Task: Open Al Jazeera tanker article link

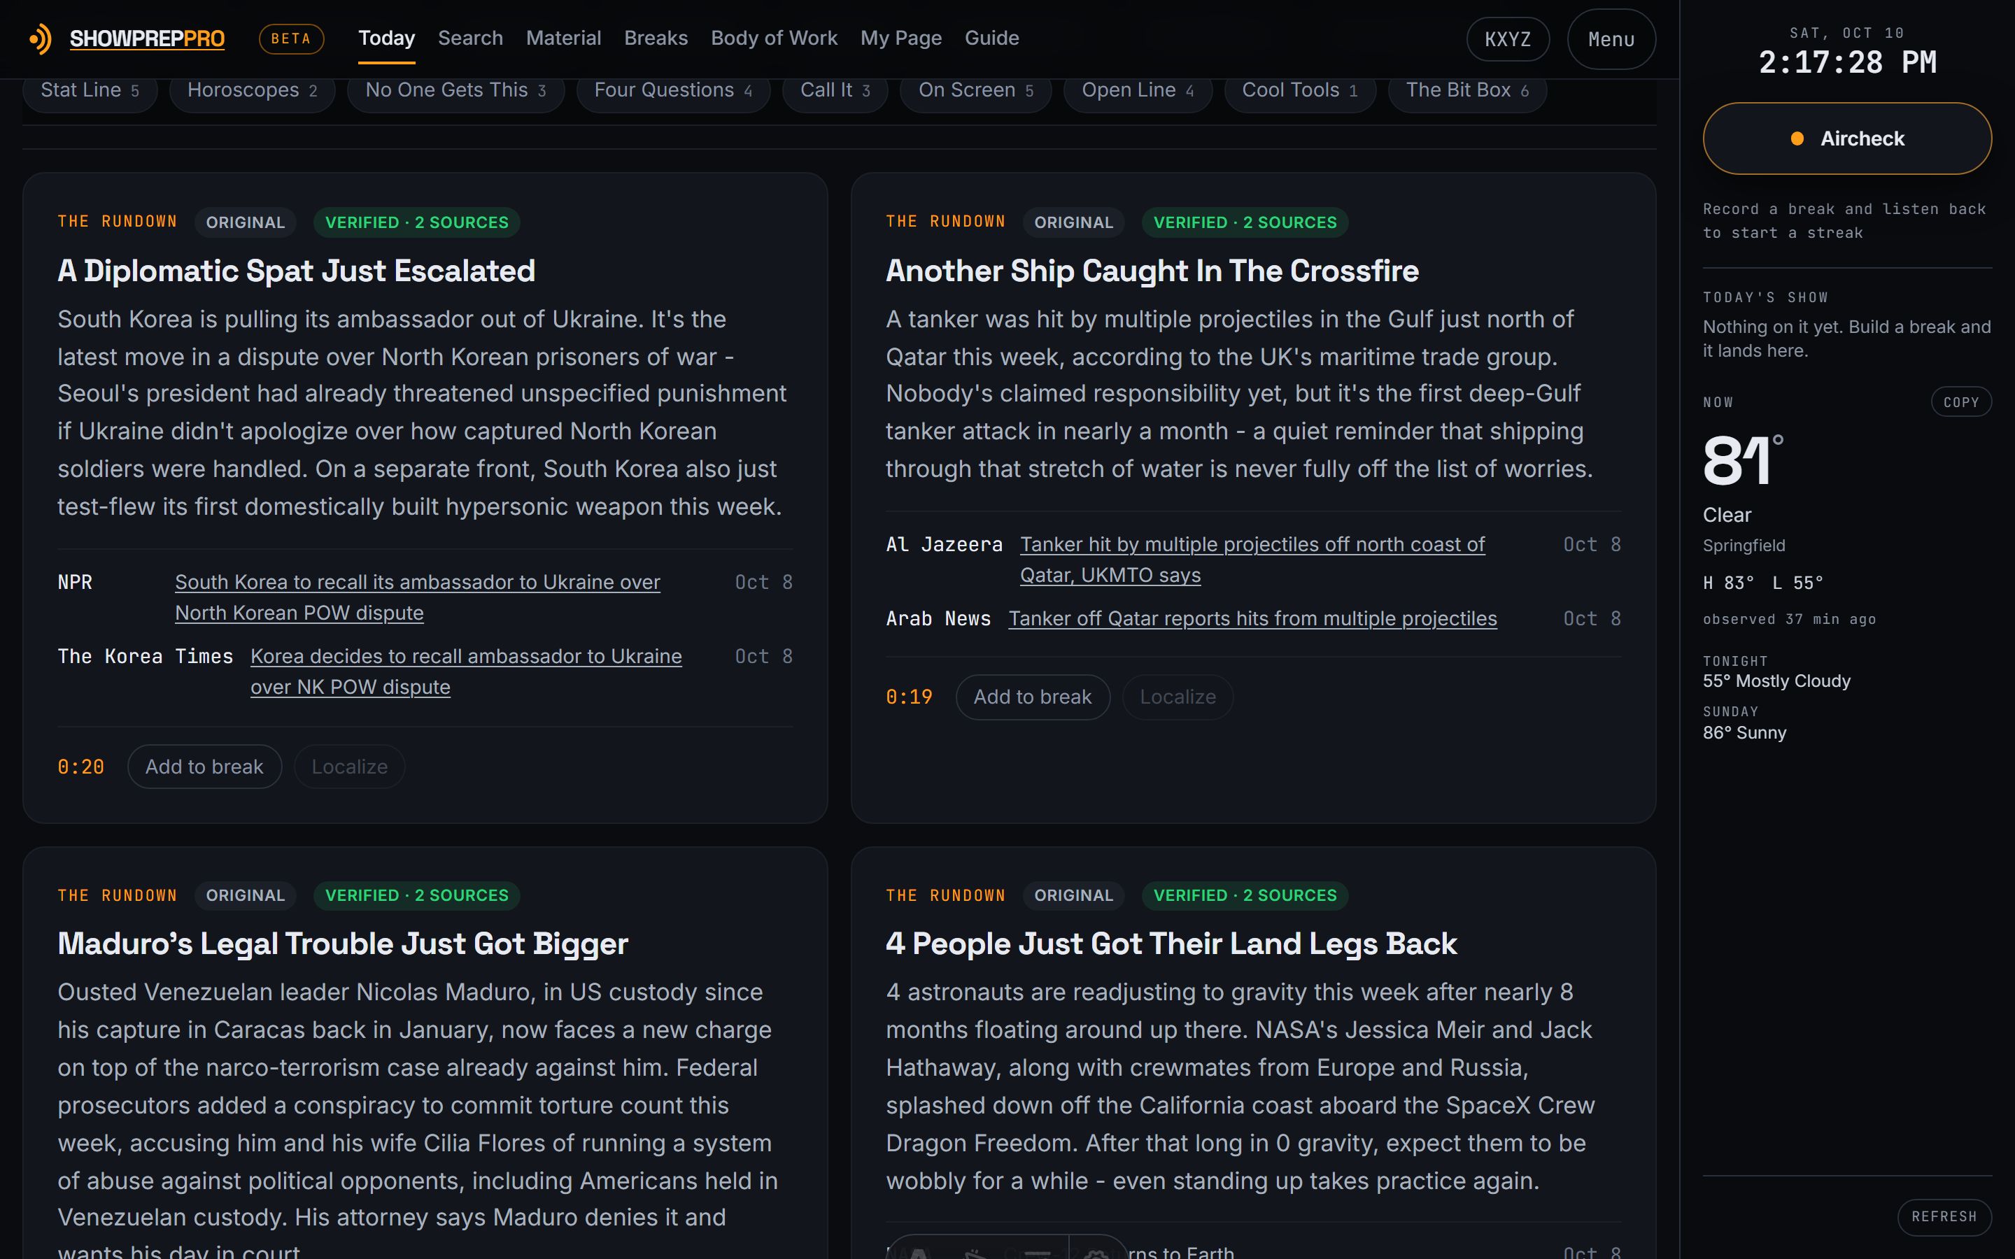Action: point(1252,560)
